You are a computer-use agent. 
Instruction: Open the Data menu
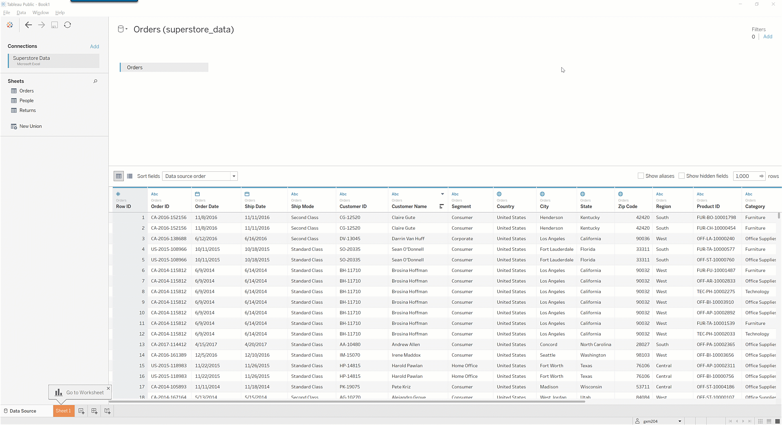(x=21, y=13)
